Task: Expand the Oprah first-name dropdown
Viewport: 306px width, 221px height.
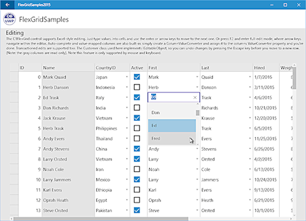Action: click(x=197, y=200)
